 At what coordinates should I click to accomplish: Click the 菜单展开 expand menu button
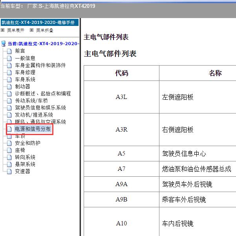coord(15,30)
